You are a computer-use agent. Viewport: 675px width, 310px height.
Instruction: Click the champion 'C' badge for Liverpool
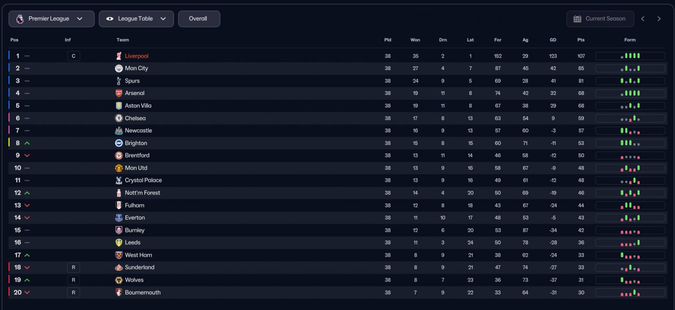pyautogui.click(x=73, y=56)
